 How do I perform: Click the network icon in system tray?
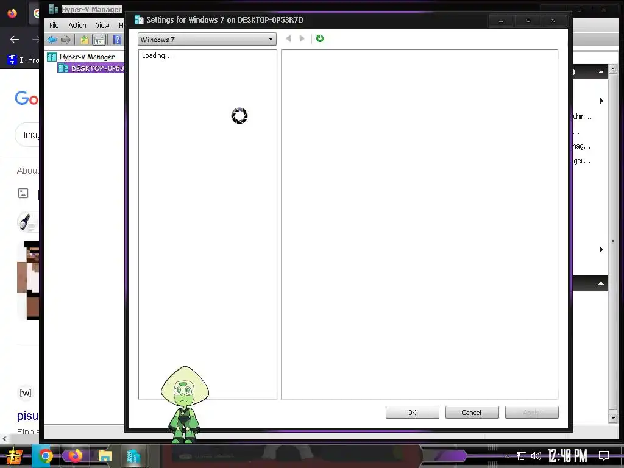tap(521, 456)
